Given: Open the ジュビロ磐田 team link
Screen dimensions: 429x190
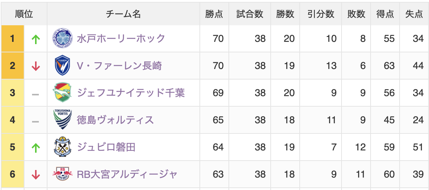Looking at the screenshot, I should click(106, 147).
